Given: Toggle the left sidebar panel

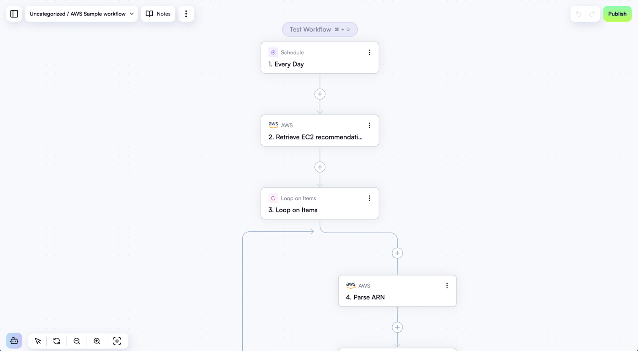Looking at the screenshot, I should click(14, 14).
